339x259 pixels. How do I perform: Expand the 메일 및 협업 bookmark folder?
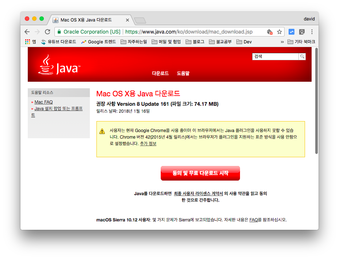[166, 42]
